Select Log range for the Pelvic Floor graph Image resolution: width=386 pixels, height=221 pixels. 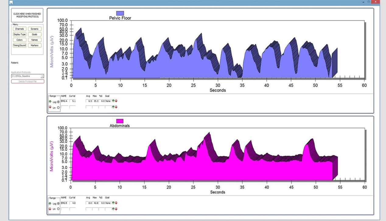click(58, 102)
